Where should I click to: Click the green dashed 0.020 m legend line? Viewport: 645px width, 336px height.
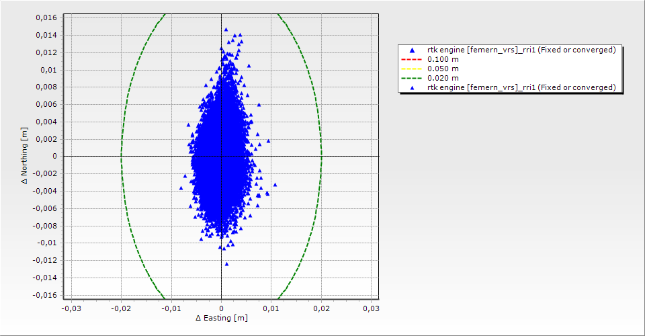tap(413, 78)
